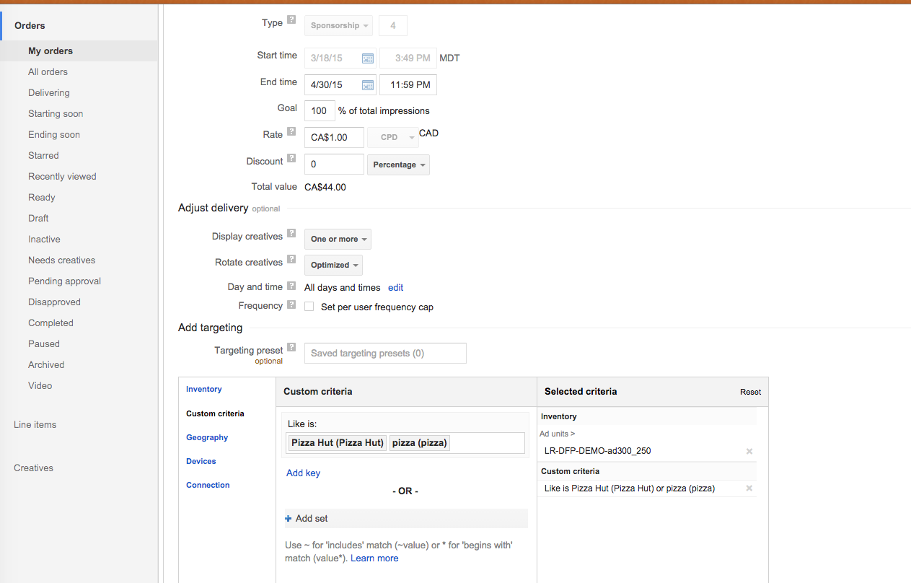Click the help icon beside Discount
Viewport: 911px width, 583px height.
(x=291, y=158)
